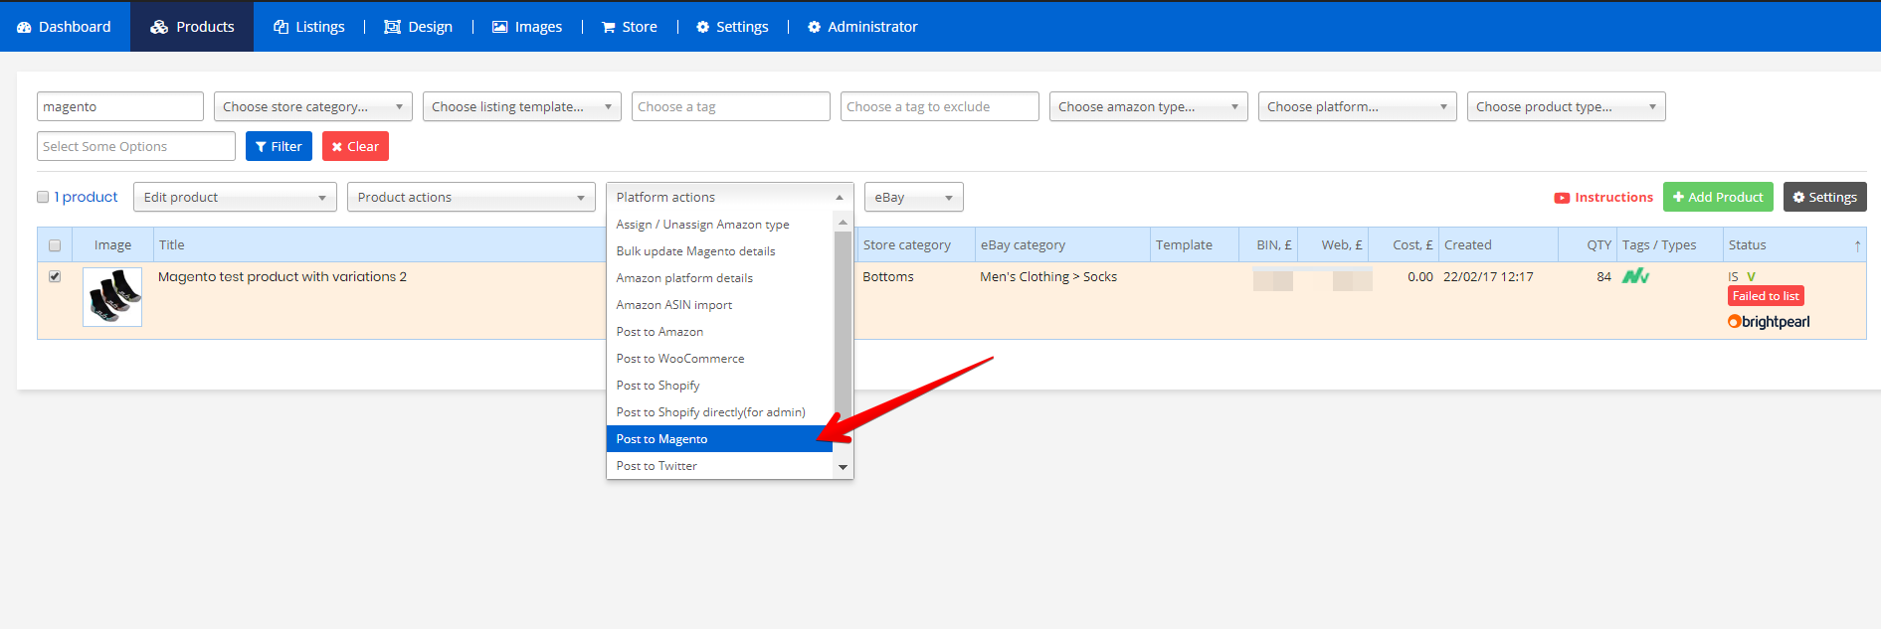Click the dark Settings button
Viewport: 1881px width, 629px height.
tap(1824, 197)
